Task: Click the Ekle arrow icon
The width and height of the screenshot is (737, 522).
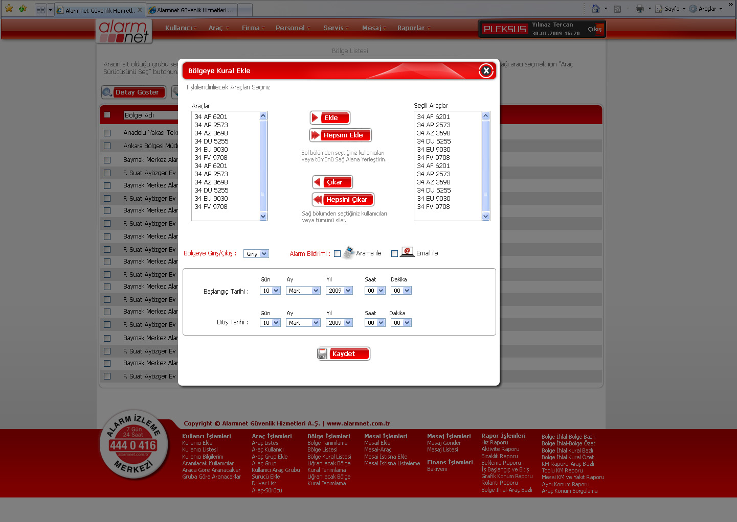Action: (x=315, y=118)
